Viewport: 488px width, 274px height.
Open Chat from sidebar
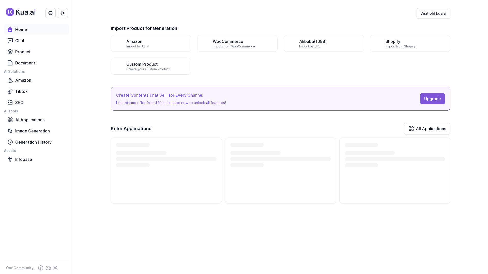[x=36, y=41]
